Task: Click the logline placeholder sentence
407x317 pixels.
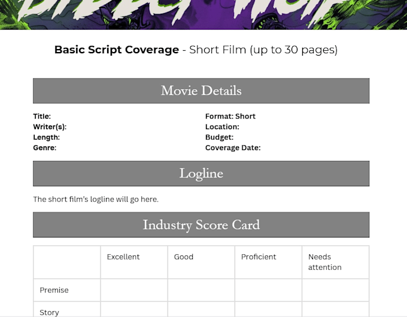Action: (x=96, y=199)
